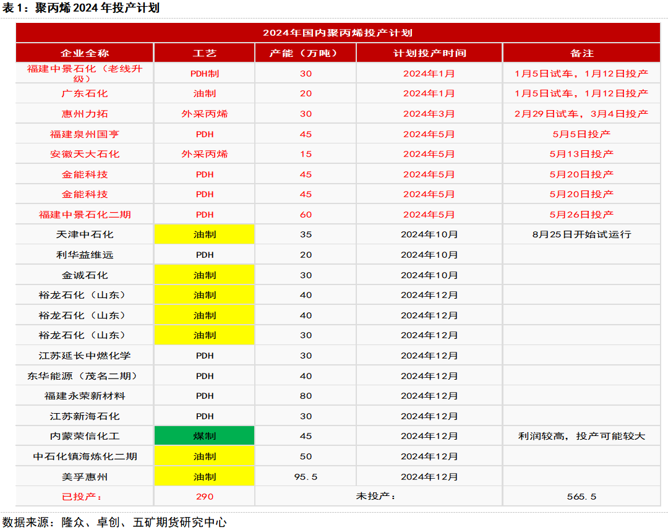This screenshot has height=530, width=668.
Task: Click the yellow 油制 cell for 天津中石化
Action: tap(205, 234)
